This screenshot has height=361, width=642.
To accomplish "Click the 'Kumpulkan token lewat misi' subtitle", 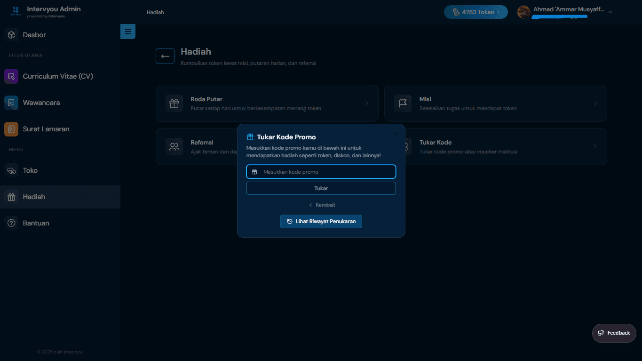I will pyautogui.click(x=248, y=63).
